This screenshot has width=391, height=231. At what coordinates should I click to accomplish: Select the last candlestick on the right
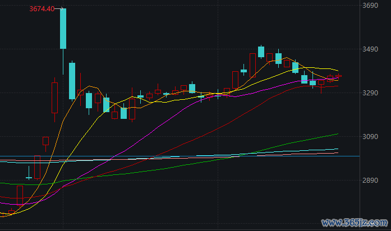(338, 76)
